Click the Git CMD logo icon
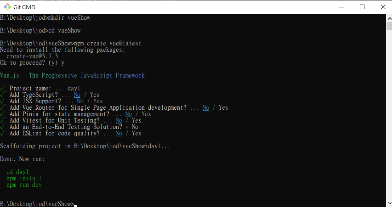 point(7,7)
